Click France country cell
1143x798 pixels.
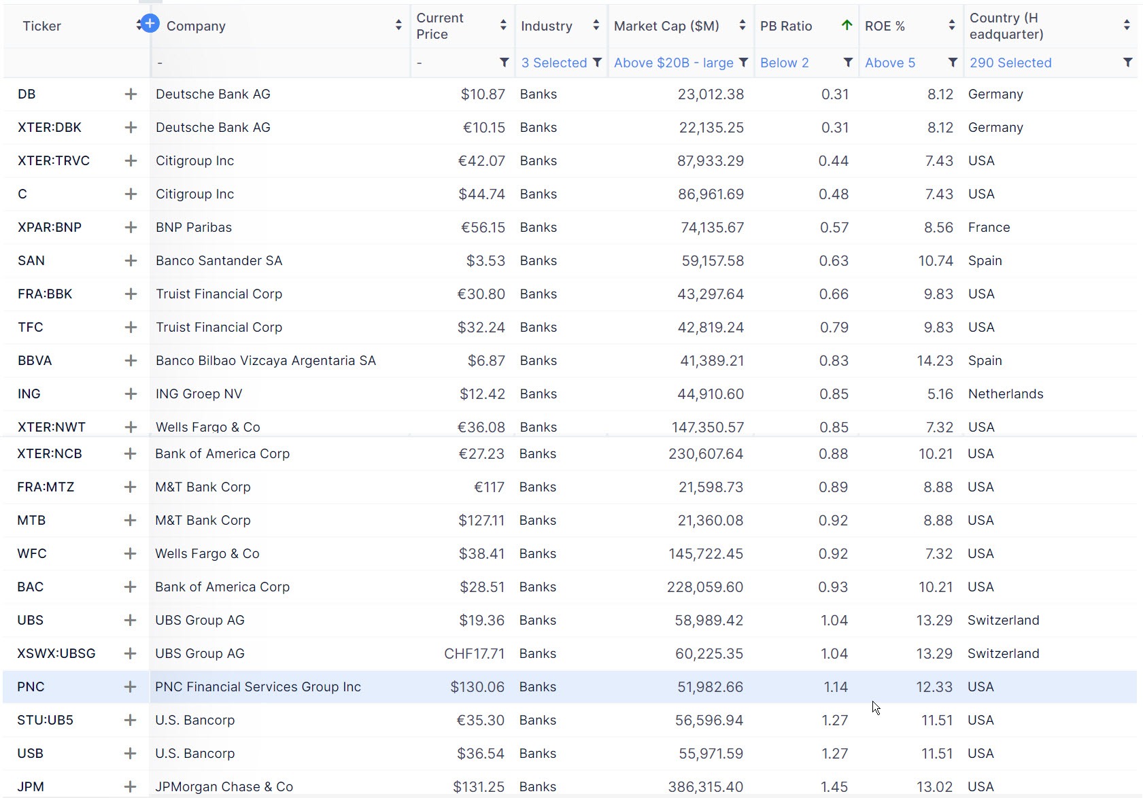(989, 228)
